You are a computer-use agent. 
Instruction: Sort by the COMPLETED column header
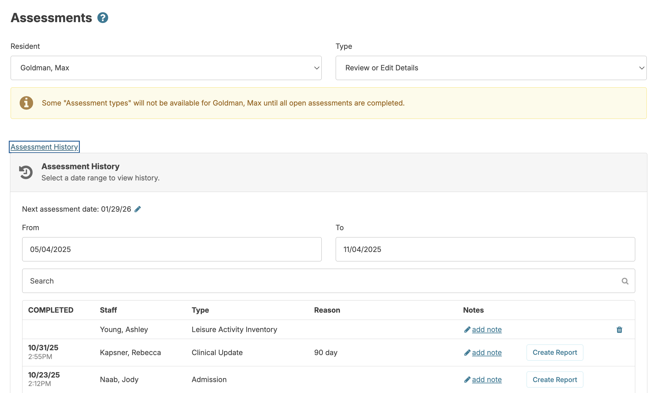[51, 310]
